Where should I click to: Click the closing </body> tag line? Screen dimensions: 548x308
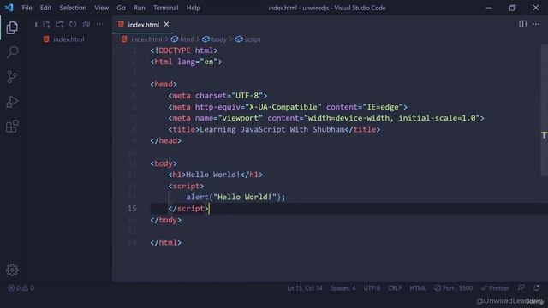click(165, 220)
